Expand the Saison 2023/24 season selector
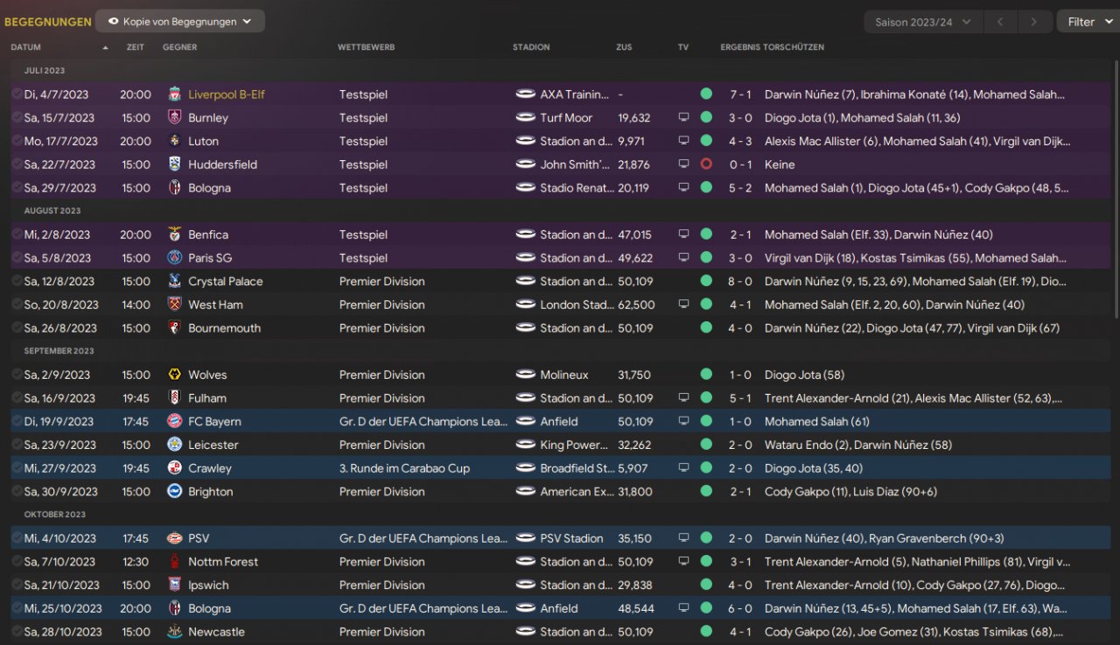The image size is (1120, 645). tap(923, 22)
